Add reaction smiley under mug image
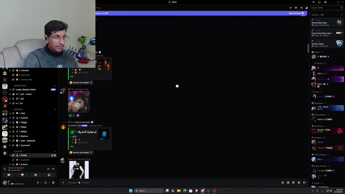This screenshot has height=194, width=345. click(x=78, y=115)
